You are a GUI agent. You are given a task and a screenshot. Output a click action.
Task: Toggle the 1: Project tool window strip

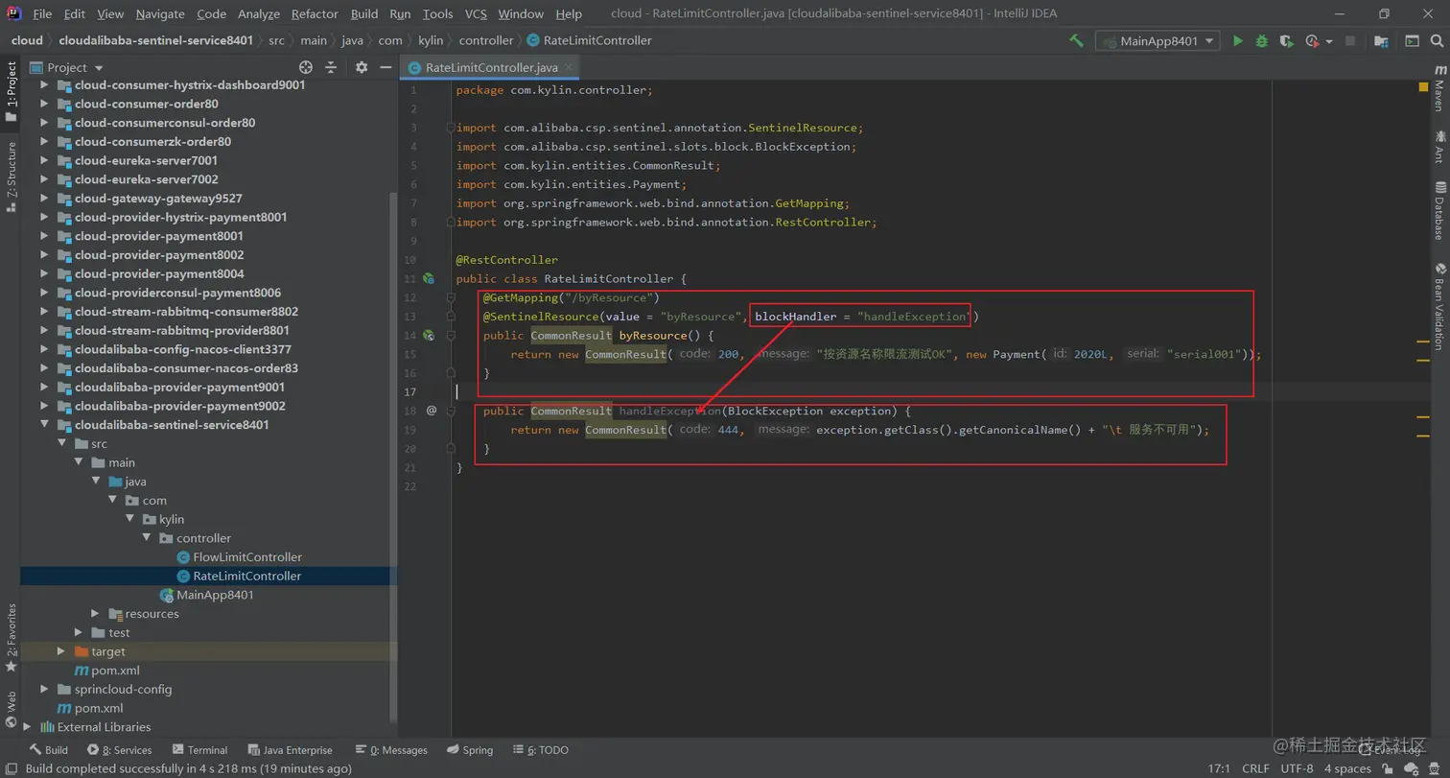tap(11, 92)
